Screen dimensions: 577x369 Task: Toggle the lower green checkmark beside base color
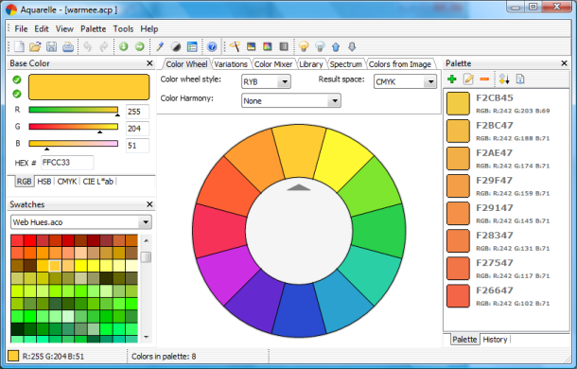click(17, 94)
